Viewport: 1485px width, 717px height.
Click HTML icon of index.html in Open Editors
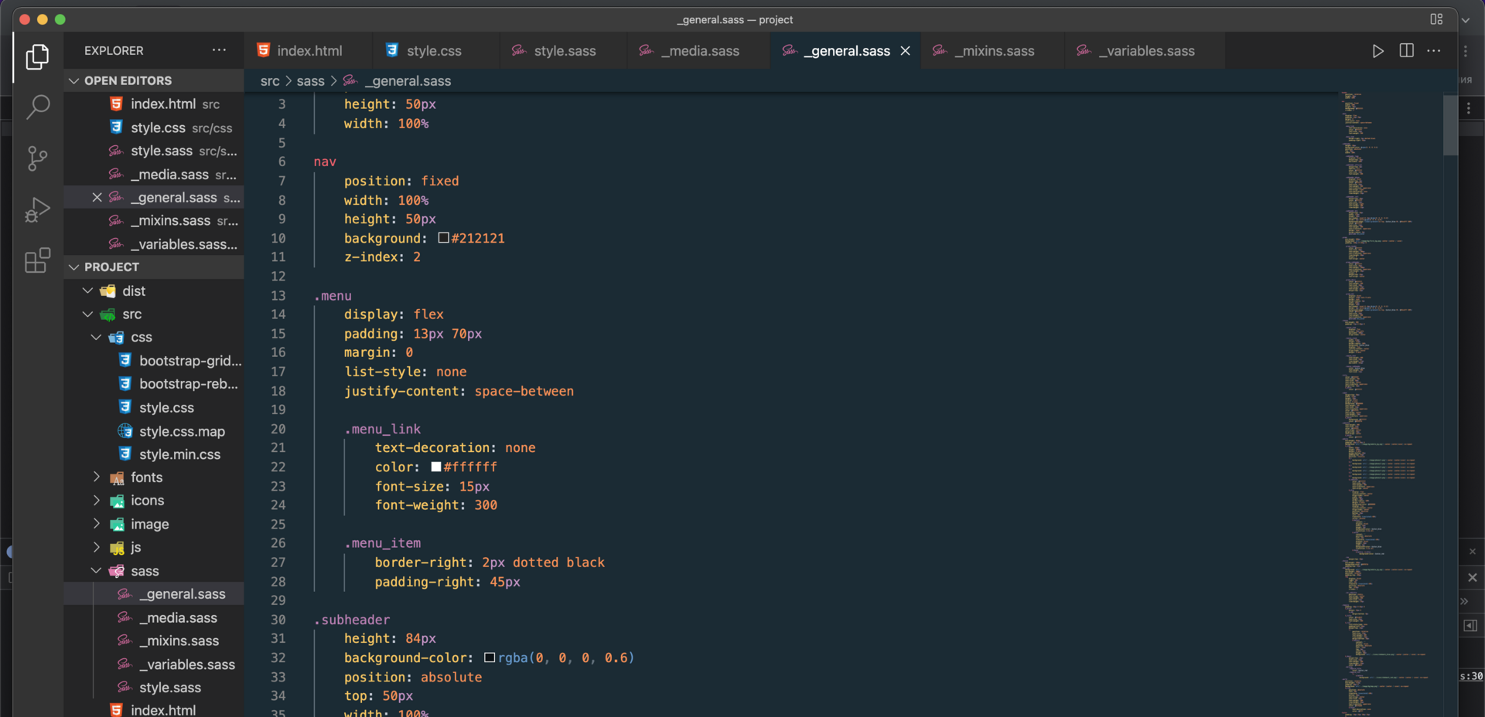(x=116, y=104)
